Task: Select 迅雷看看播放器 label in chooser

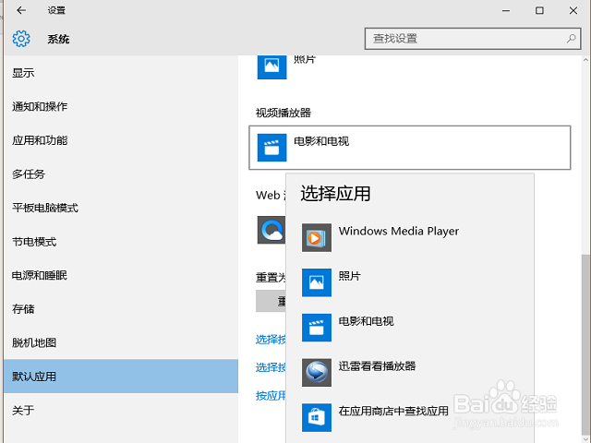Action: click(x=377, y=366)
